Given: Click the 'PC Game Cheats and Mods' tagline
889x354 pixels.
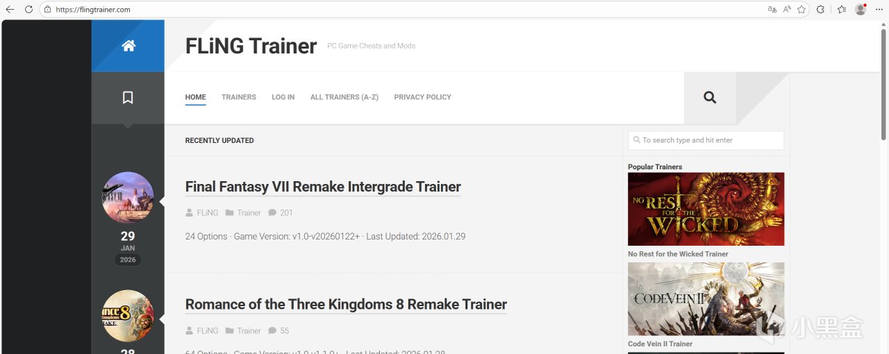Looking at the screenshot, I should (x=372, y=46).
